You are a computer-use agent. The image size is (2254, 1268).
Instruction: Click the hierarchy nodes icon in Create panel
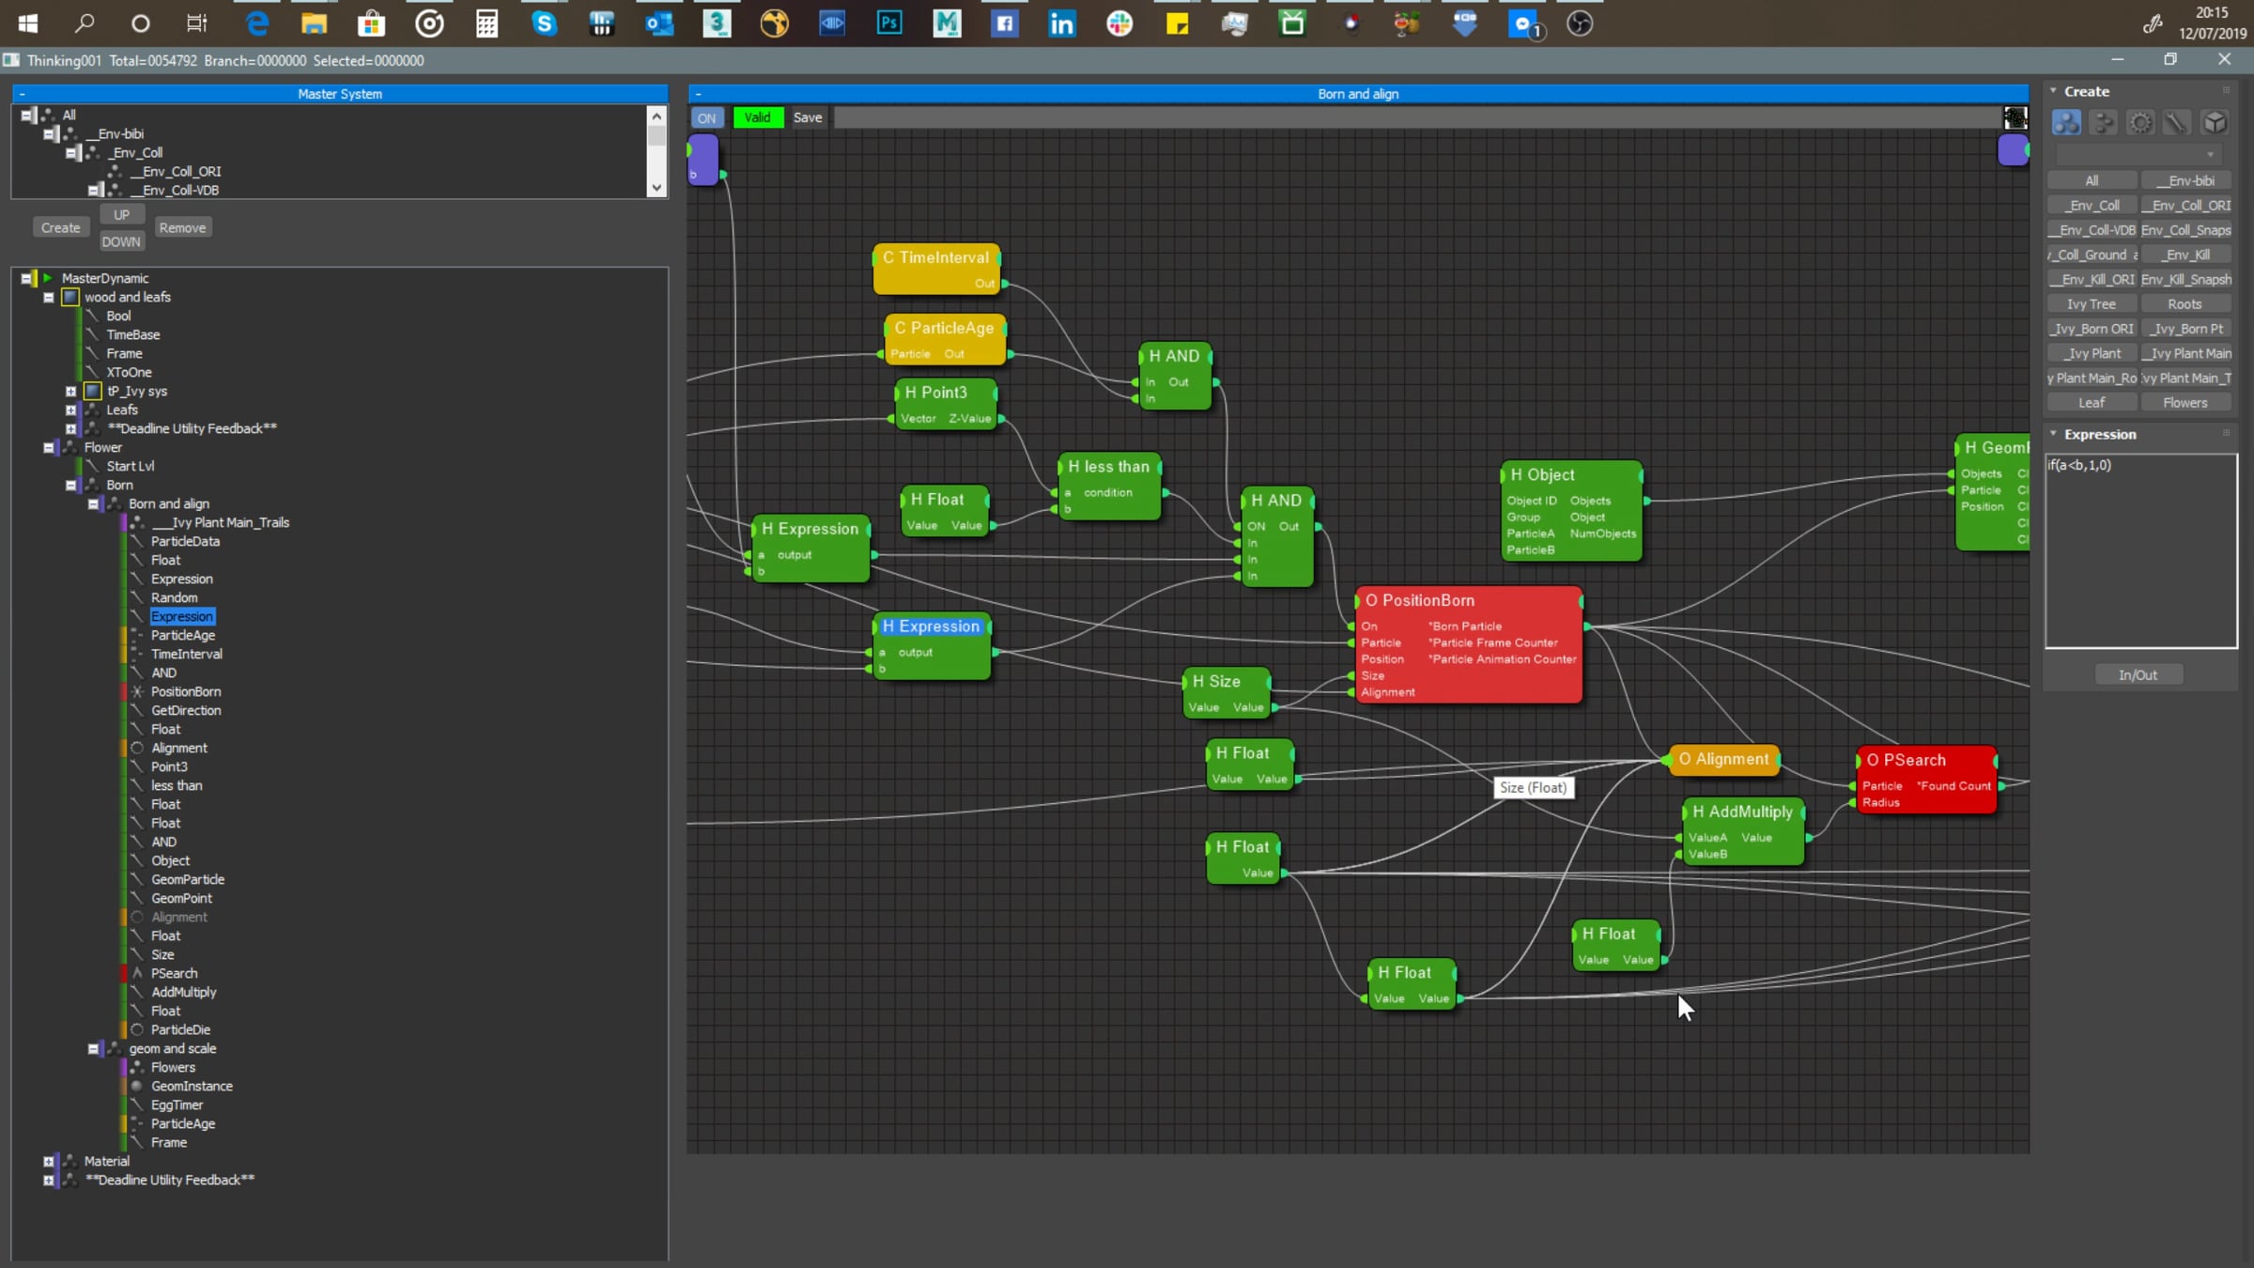coord(2103,123)
